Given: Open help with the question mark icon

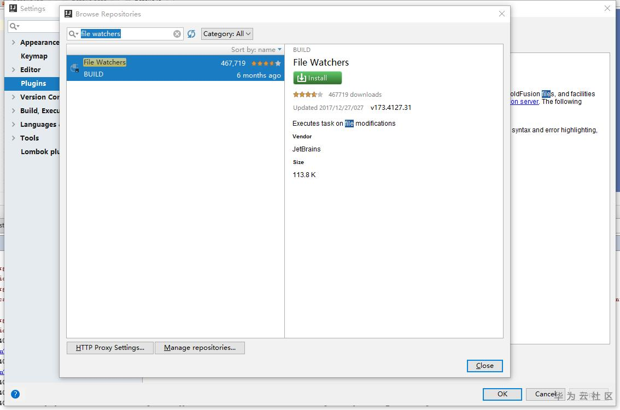Looking at the screenshot, I should click(15, 394).
